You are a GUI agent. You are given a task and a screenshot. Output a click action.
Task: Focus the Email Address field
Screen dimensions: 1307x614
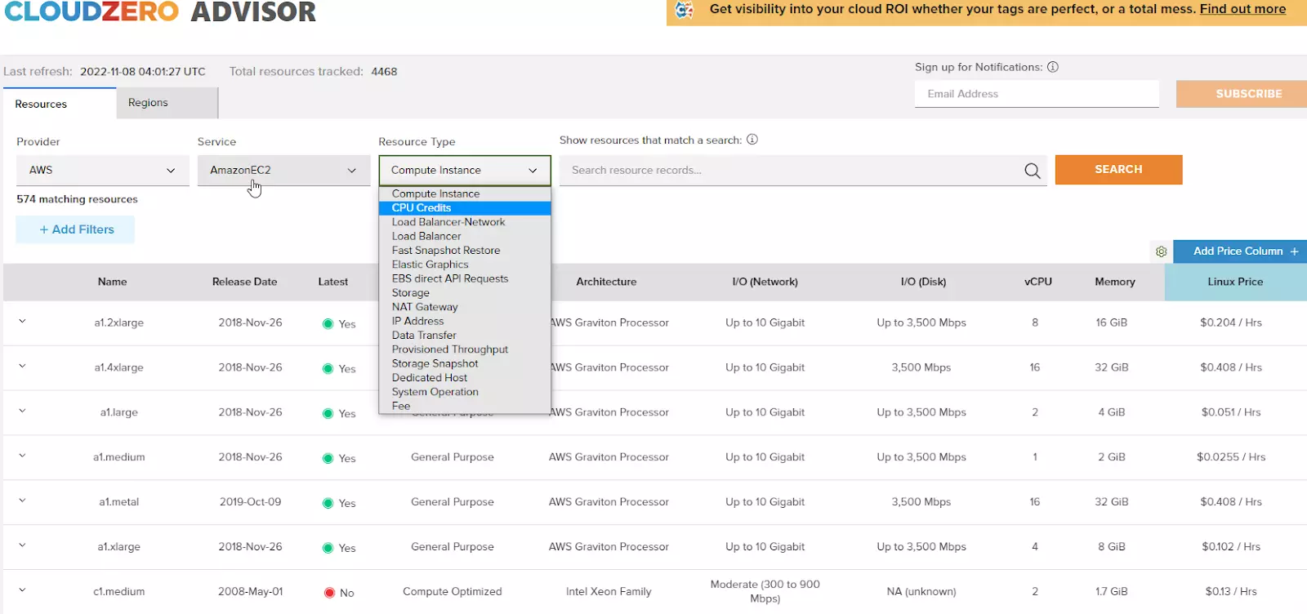pyautogui.click(x=1037, y=94)
